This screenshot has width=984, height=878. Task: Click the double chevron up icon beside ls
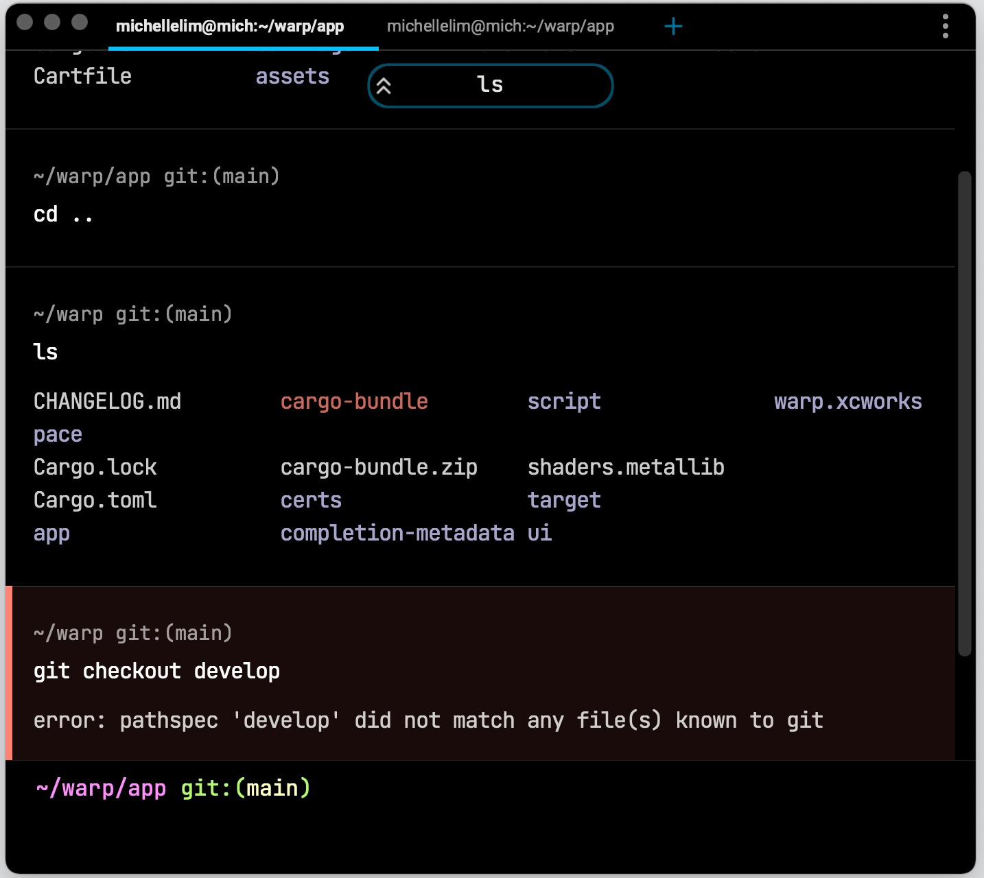point(384,86)
